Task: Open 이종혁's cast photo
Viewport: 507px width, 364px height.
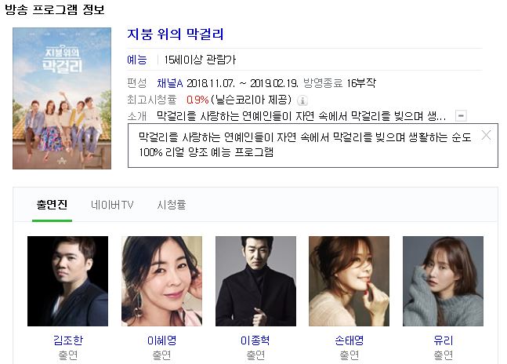Action: (255, 281)
